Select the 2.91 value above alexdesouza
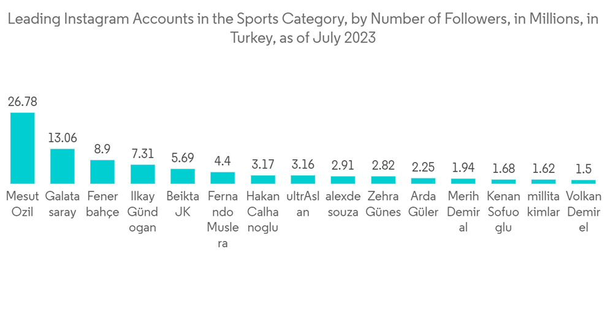Viewport: 613px width, 309px height. (x=343, y=166)
